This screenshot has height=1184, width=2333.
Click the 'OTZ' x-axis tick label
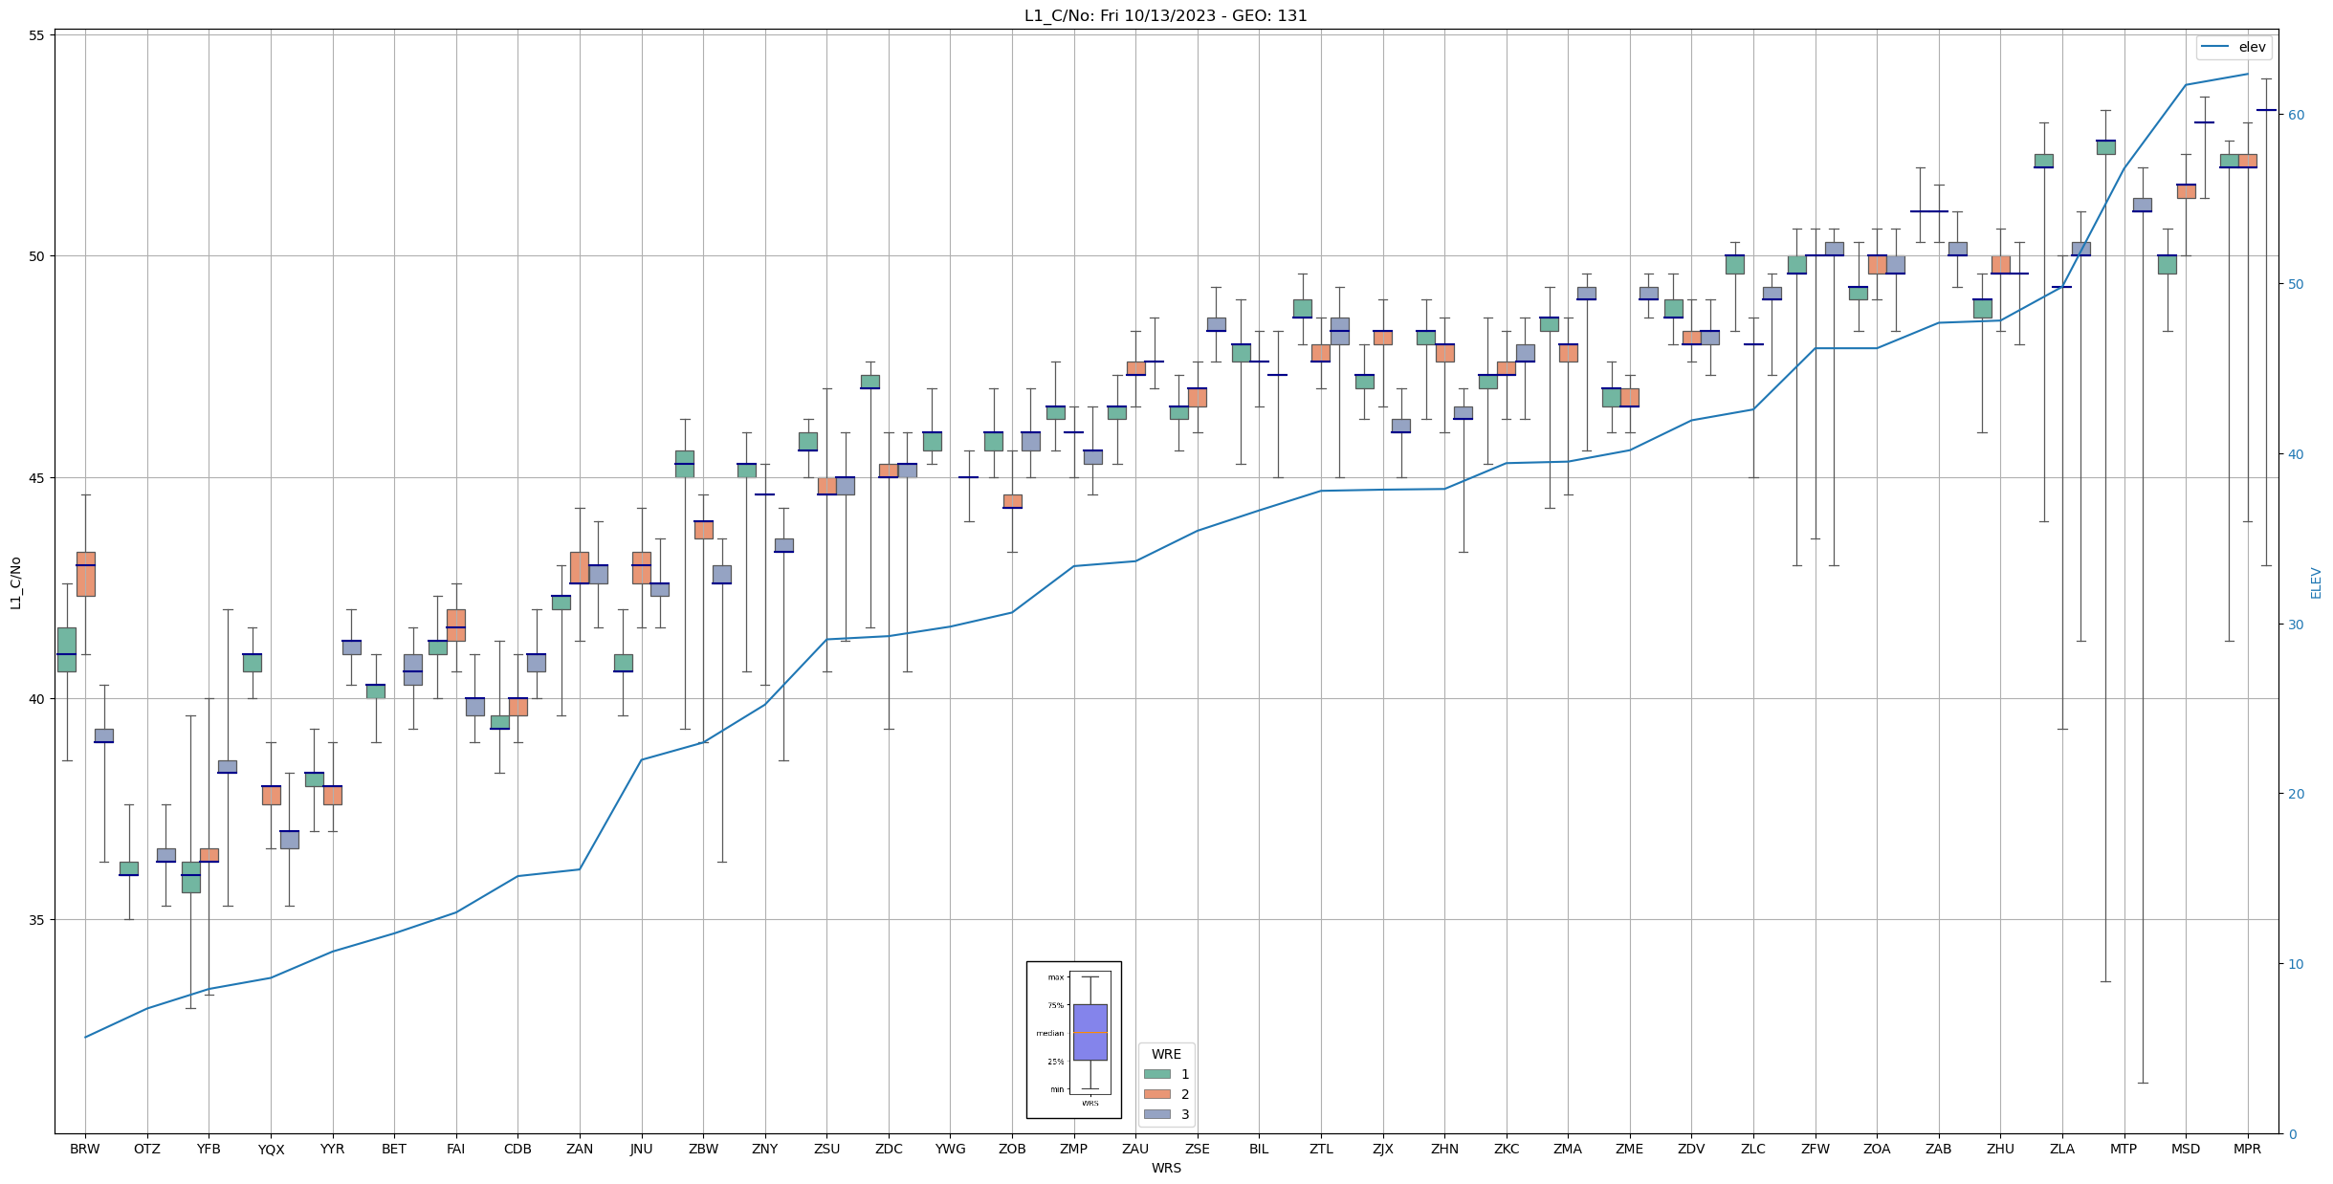coord(147,1149)
